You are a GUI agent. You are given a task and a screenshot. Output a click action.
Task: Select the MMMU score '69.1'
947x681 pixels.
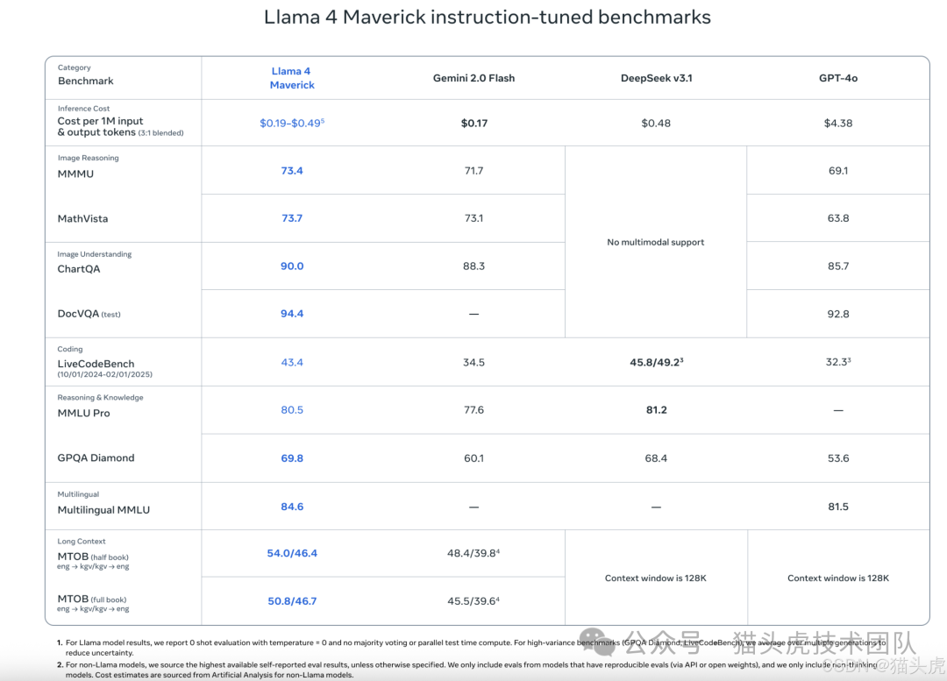837,171
